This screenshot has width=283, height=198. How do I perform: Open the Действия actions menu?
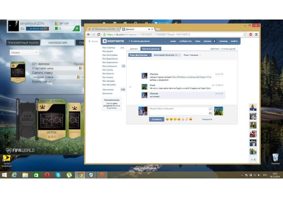(x=215, y=49)
